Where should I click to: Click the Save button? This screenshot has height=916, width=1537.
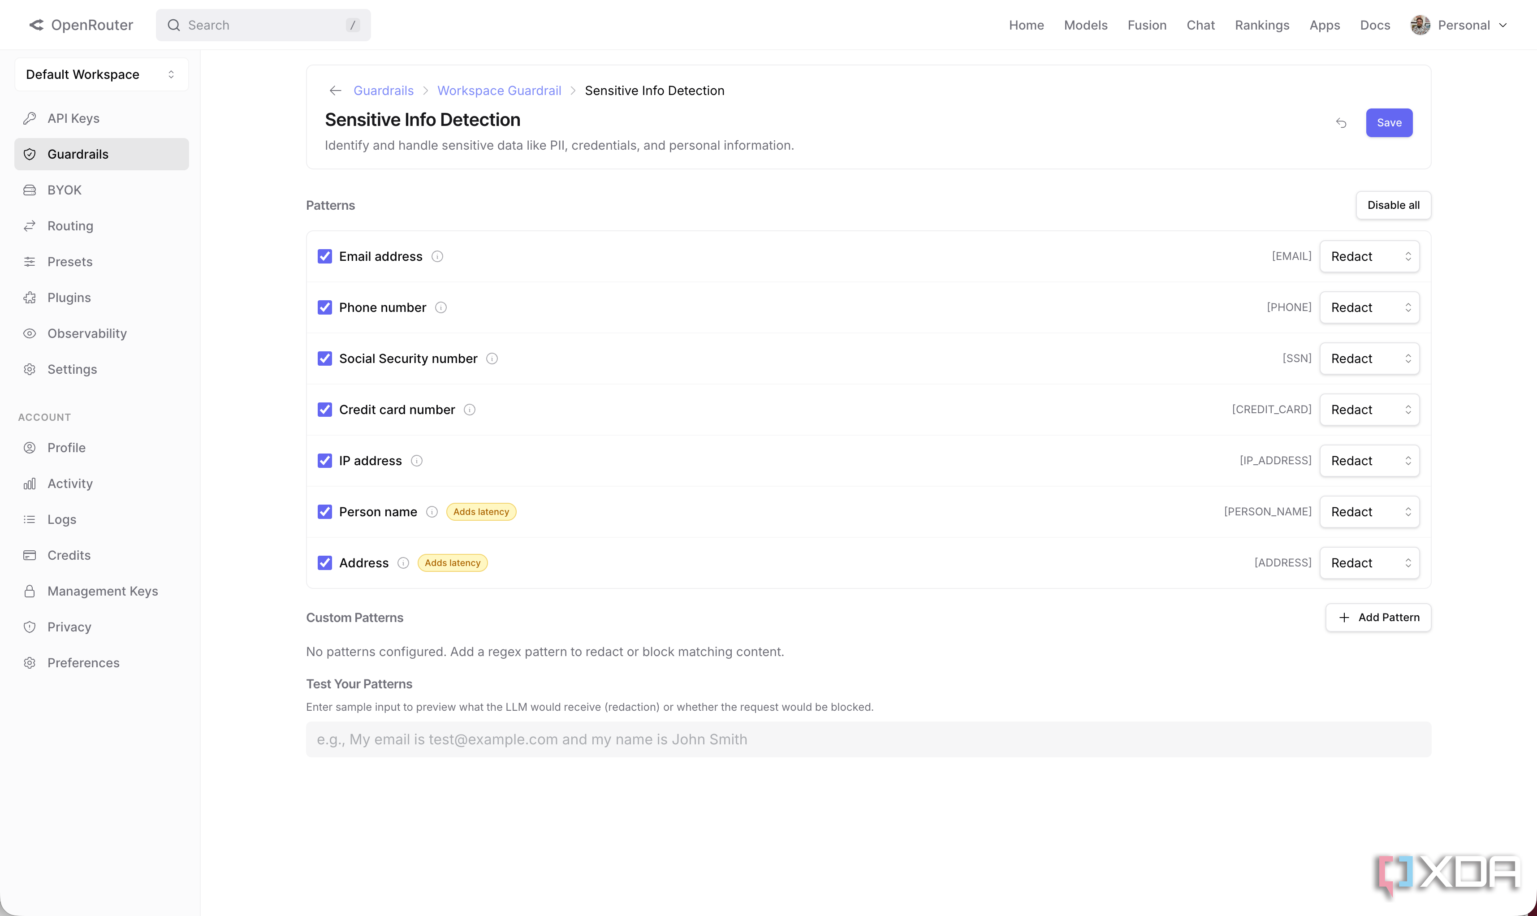pyautogui.click(x=1388, y=123)
